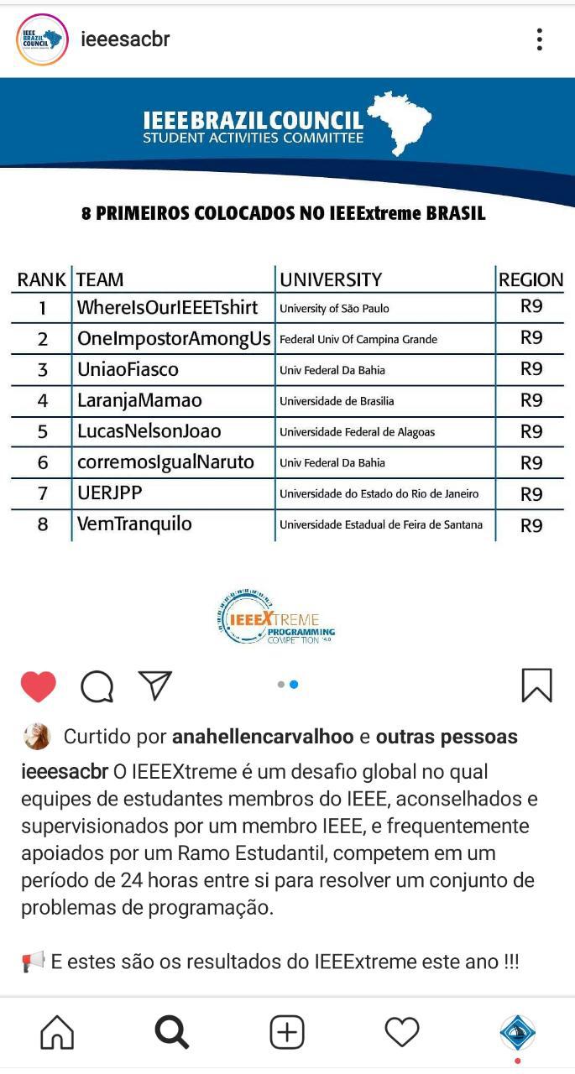Tap the new post plus icon
This screenshot has height=1074, width=575.
pyautogui.click(x=287, y=1032)
